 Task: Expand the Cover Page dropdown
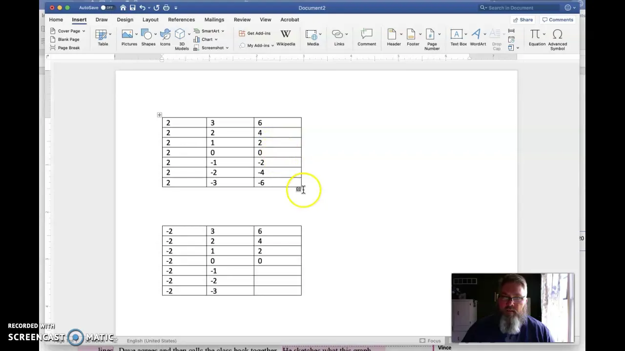pyautogui.click(x=83, y=31)
